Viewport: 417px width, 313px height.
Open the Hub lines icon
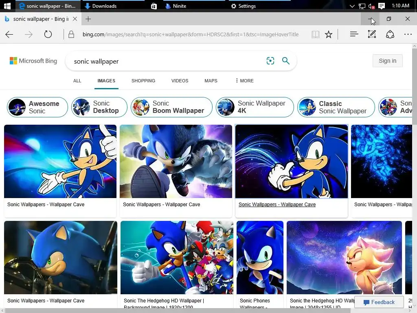[354, 34]
